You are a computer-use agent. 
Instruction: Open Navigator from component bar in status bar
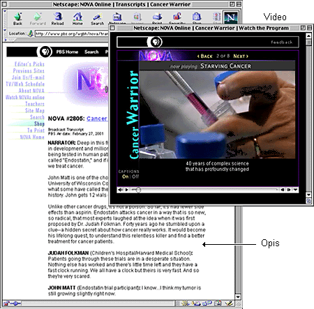(x=186, y=303)
